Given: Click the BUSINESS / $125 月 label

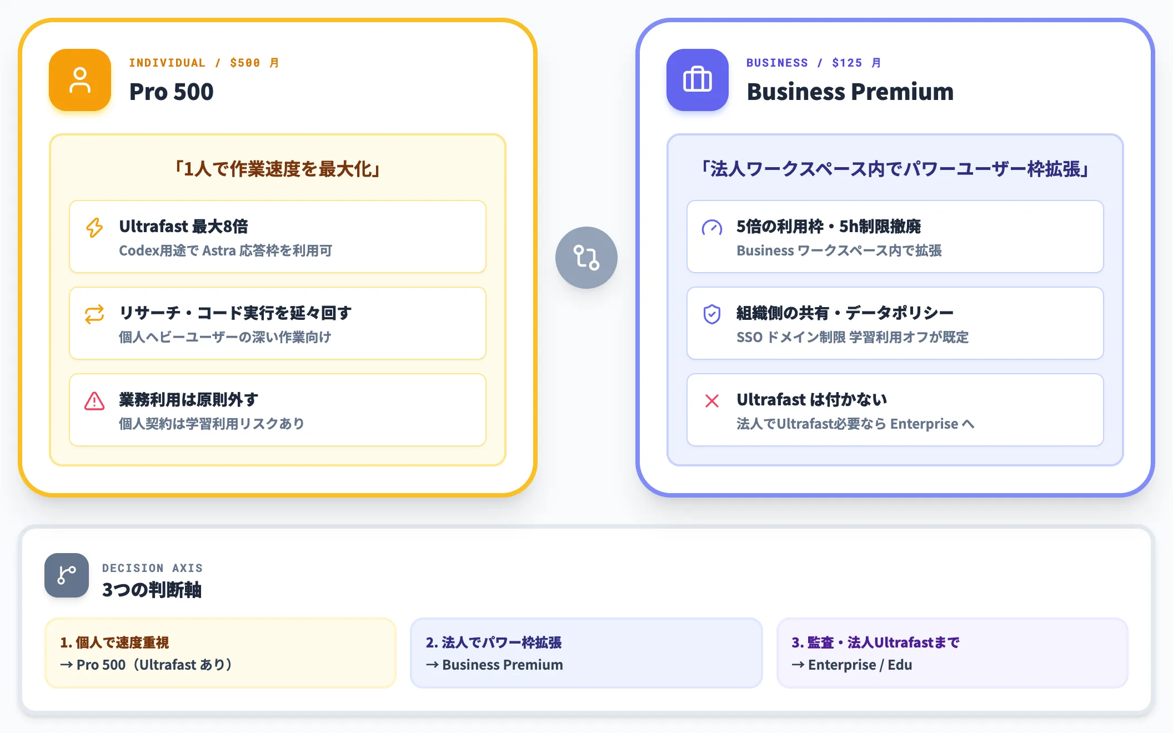Looking at the screenshot, I should (814, 63).
